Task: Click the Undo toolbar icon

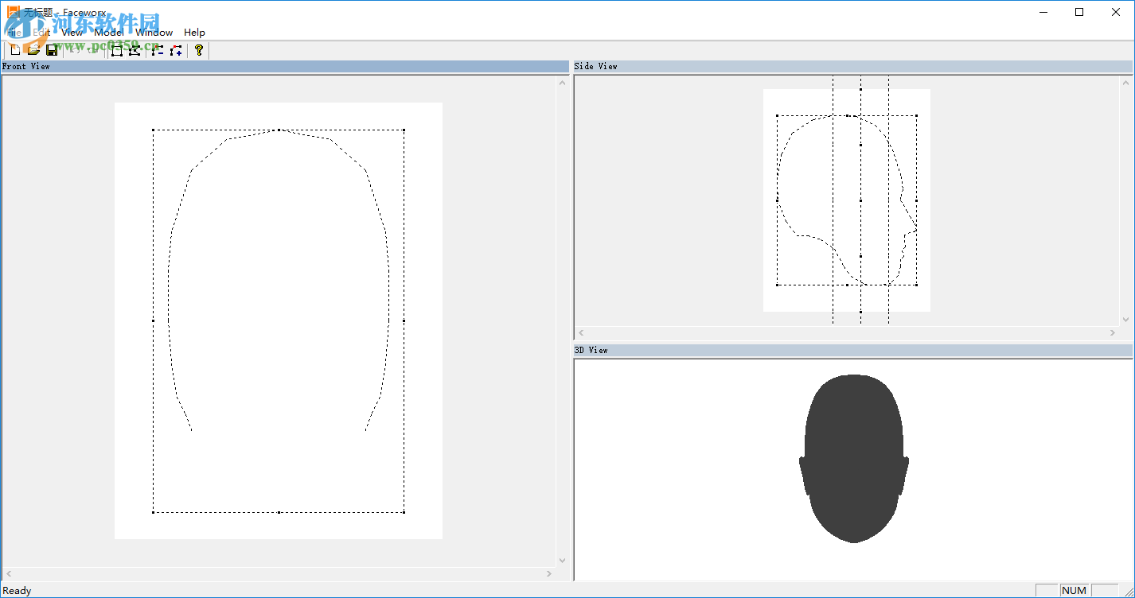Action: pyautogui.click(x=74, y=49)
